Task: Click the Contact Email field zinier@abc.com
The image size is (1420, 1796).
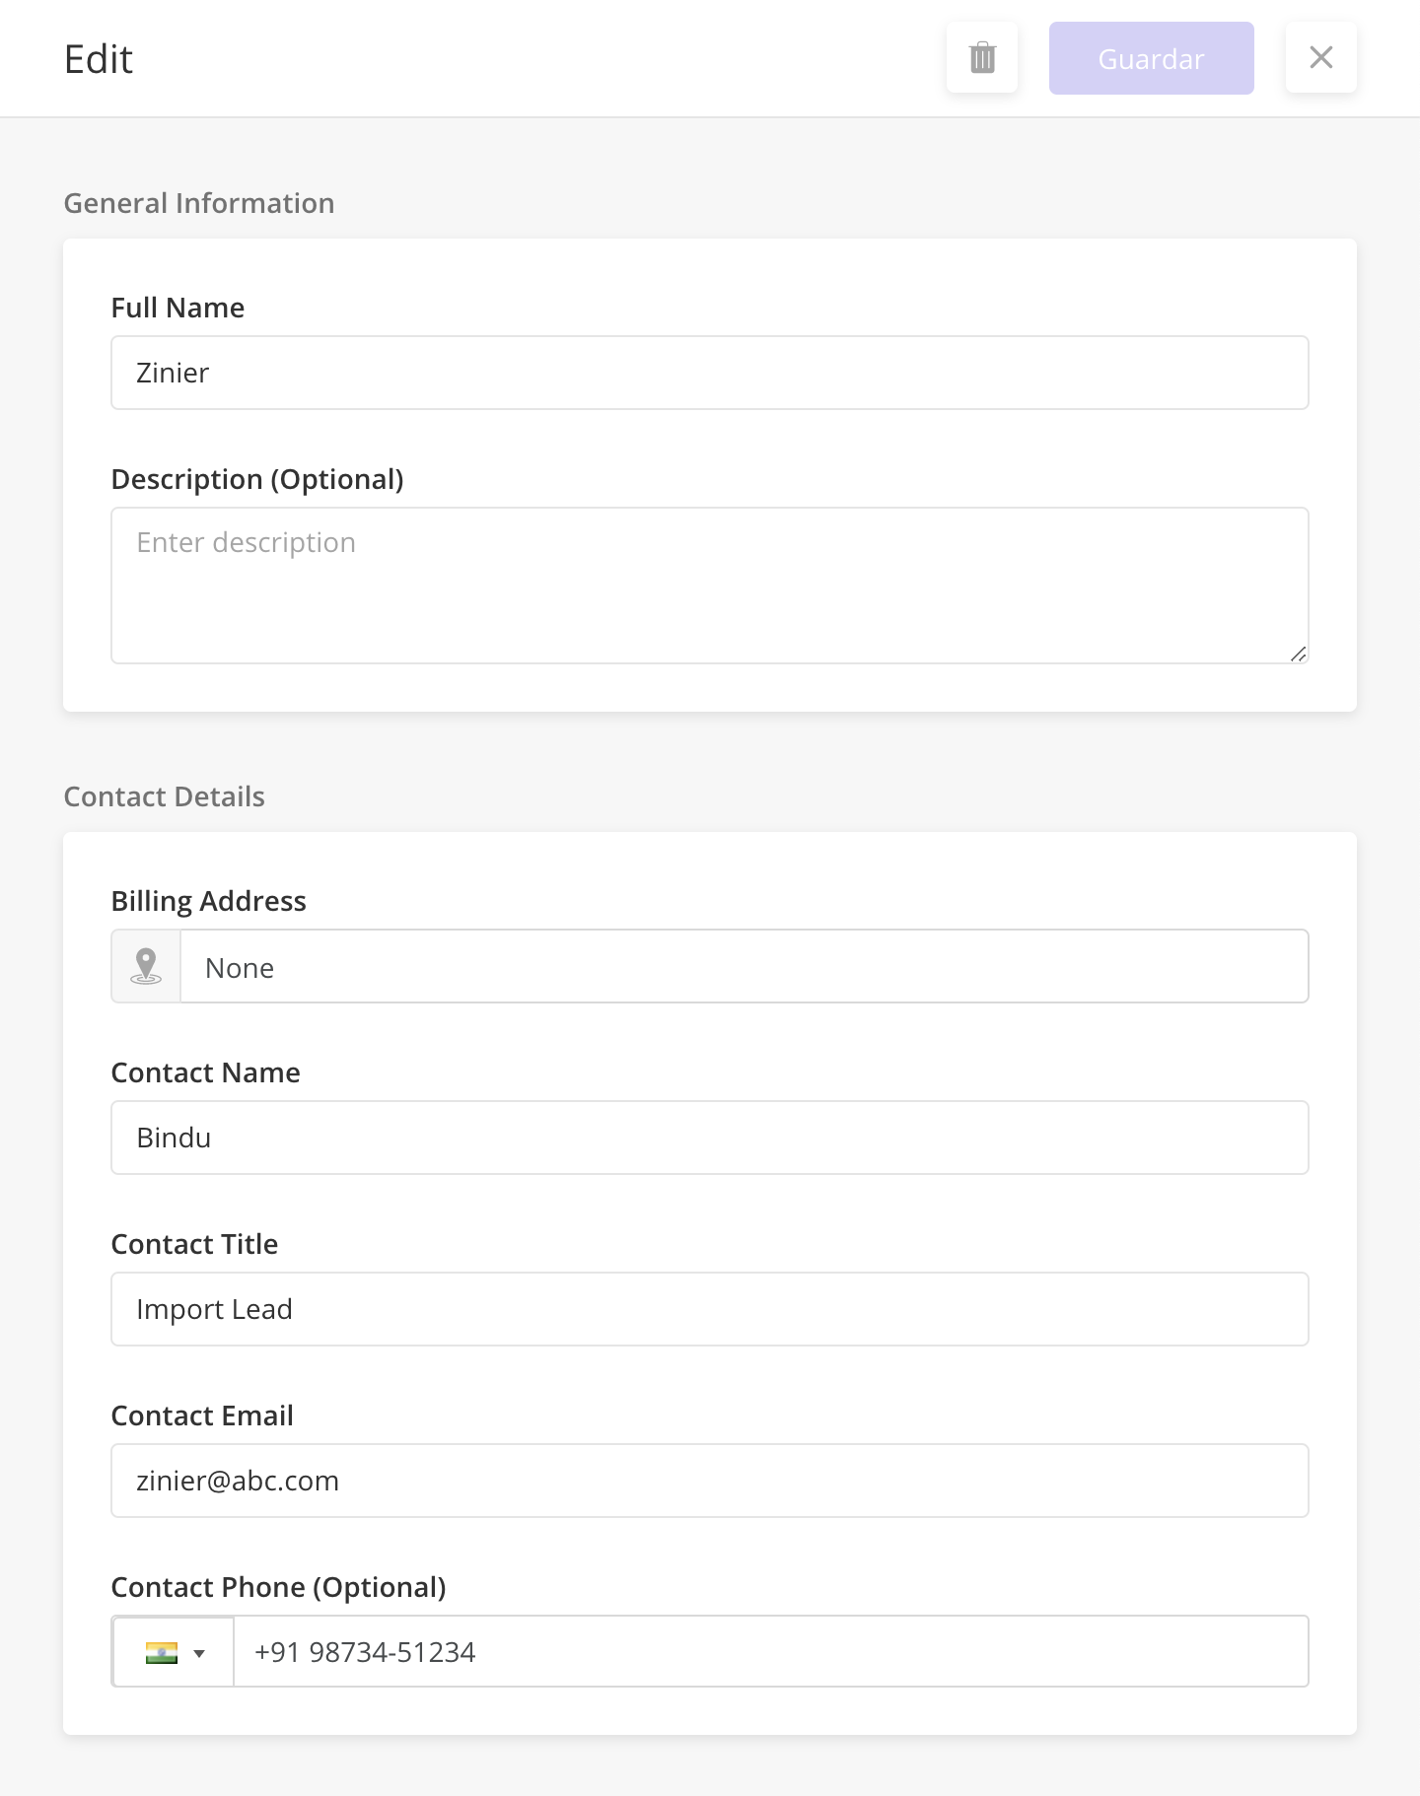Action: [x=710, y=1481]
